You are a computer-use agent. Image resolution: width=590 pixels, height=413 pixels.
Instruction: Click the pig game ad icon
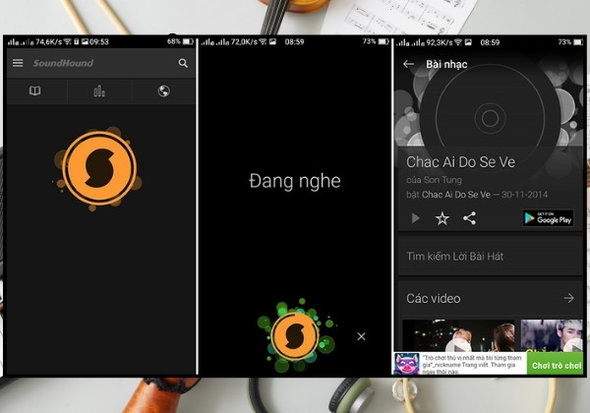click(x=406, y=364)
